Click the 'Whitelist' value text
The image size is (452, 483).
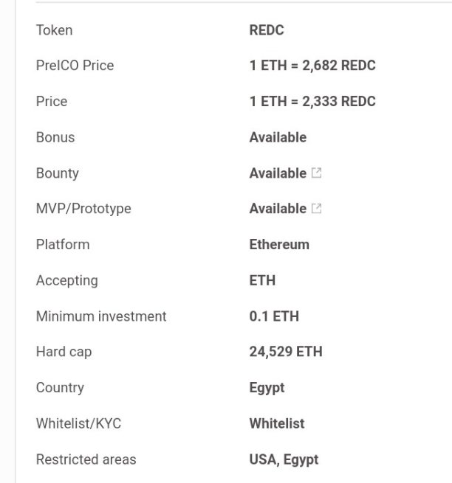[x=277, y=423]
